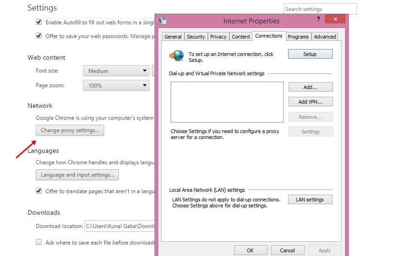Open the Advanced tab

click(x=325, y=37)
